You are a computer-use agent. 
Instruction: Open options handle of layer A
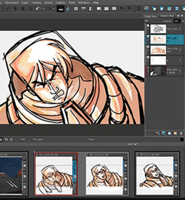point(180,60)
